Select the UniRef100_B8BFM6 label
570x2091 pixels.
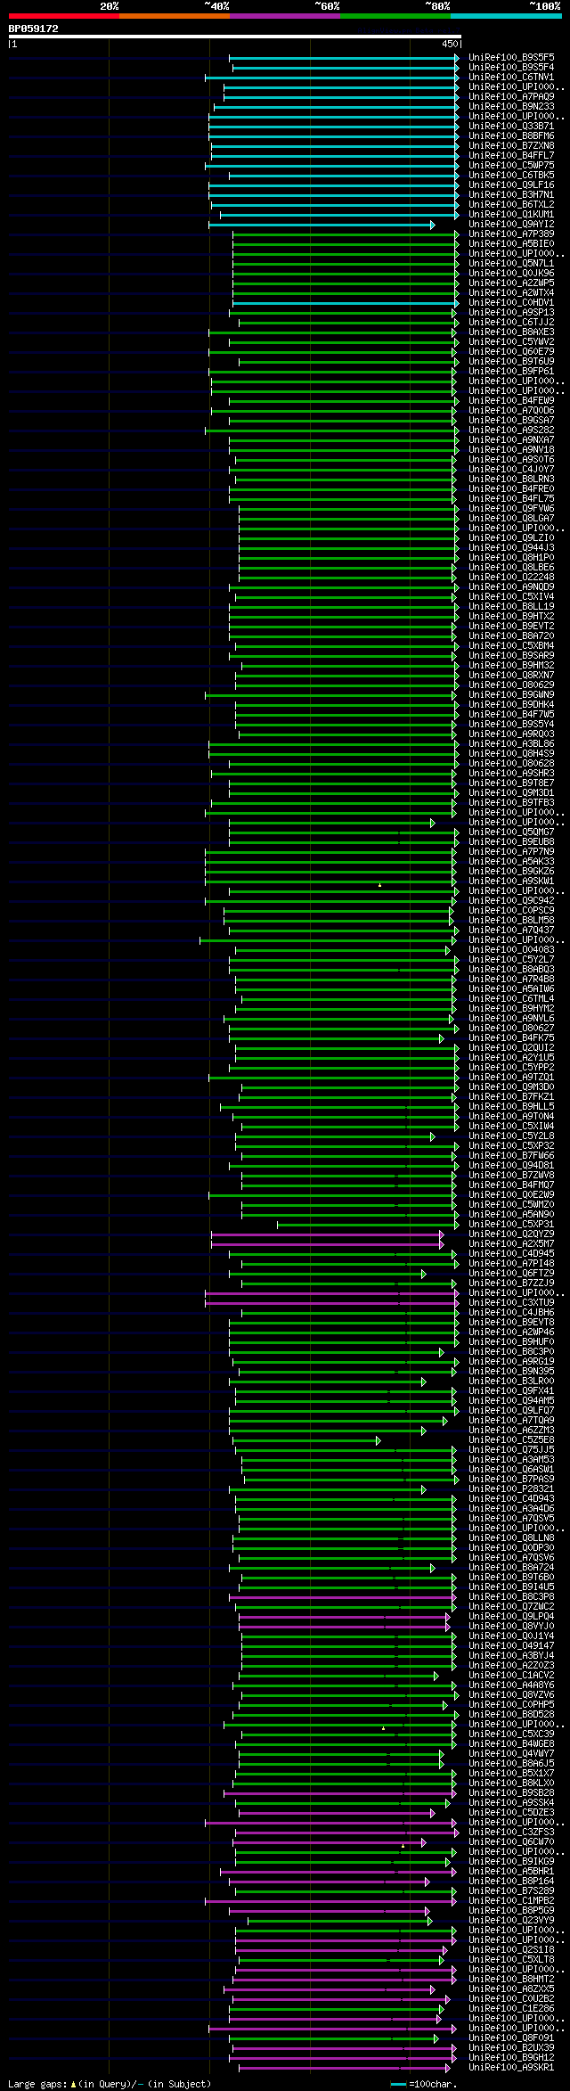(x=511, y=135)
